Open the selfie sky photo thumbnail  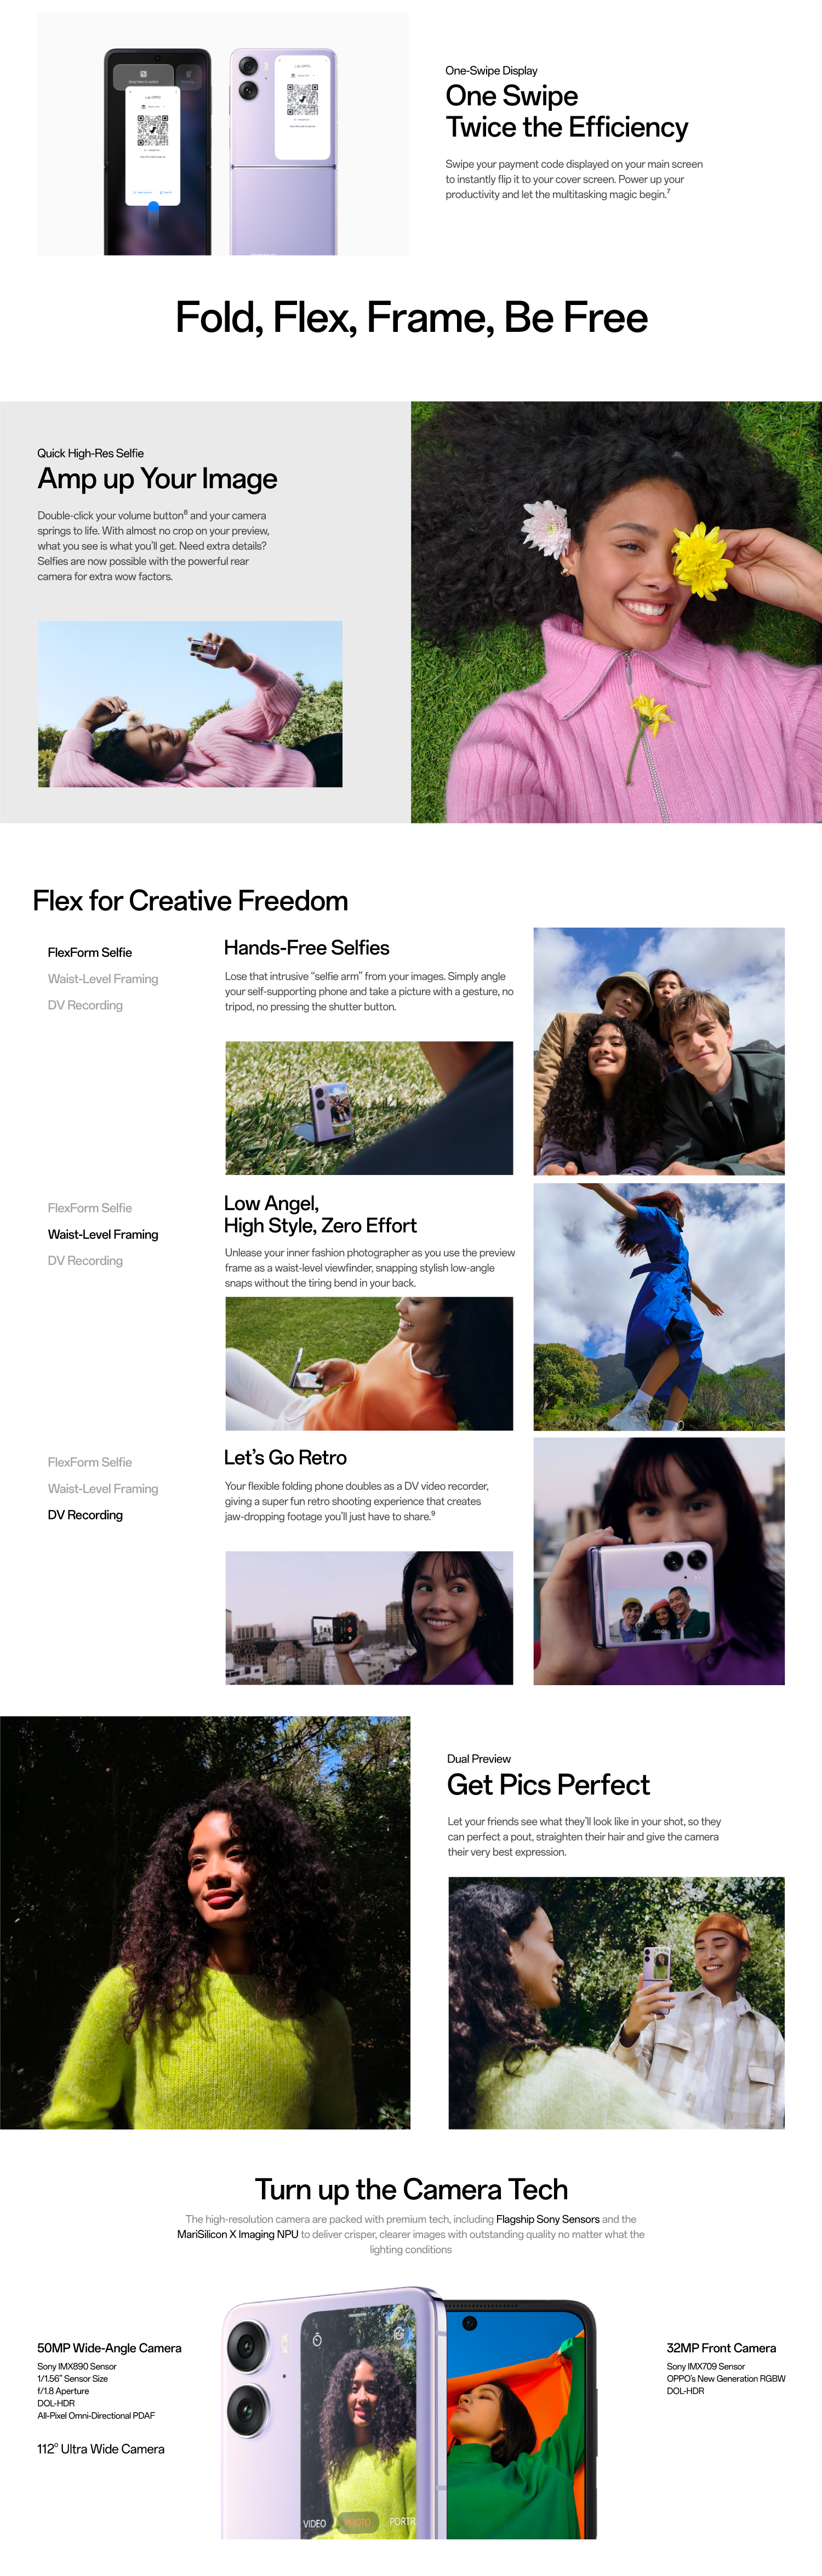point(190,704)
